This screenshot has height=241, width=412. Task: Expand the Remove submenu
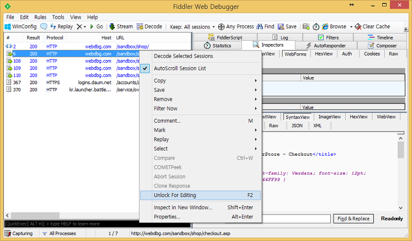click(200, 99)
